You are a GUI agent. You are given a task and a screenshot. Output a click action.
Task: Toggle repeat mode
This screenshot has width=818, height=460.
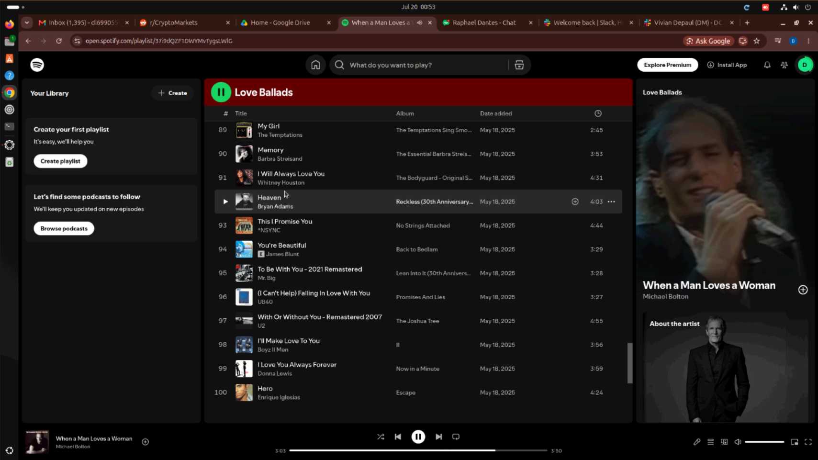(x=456, y=437)
